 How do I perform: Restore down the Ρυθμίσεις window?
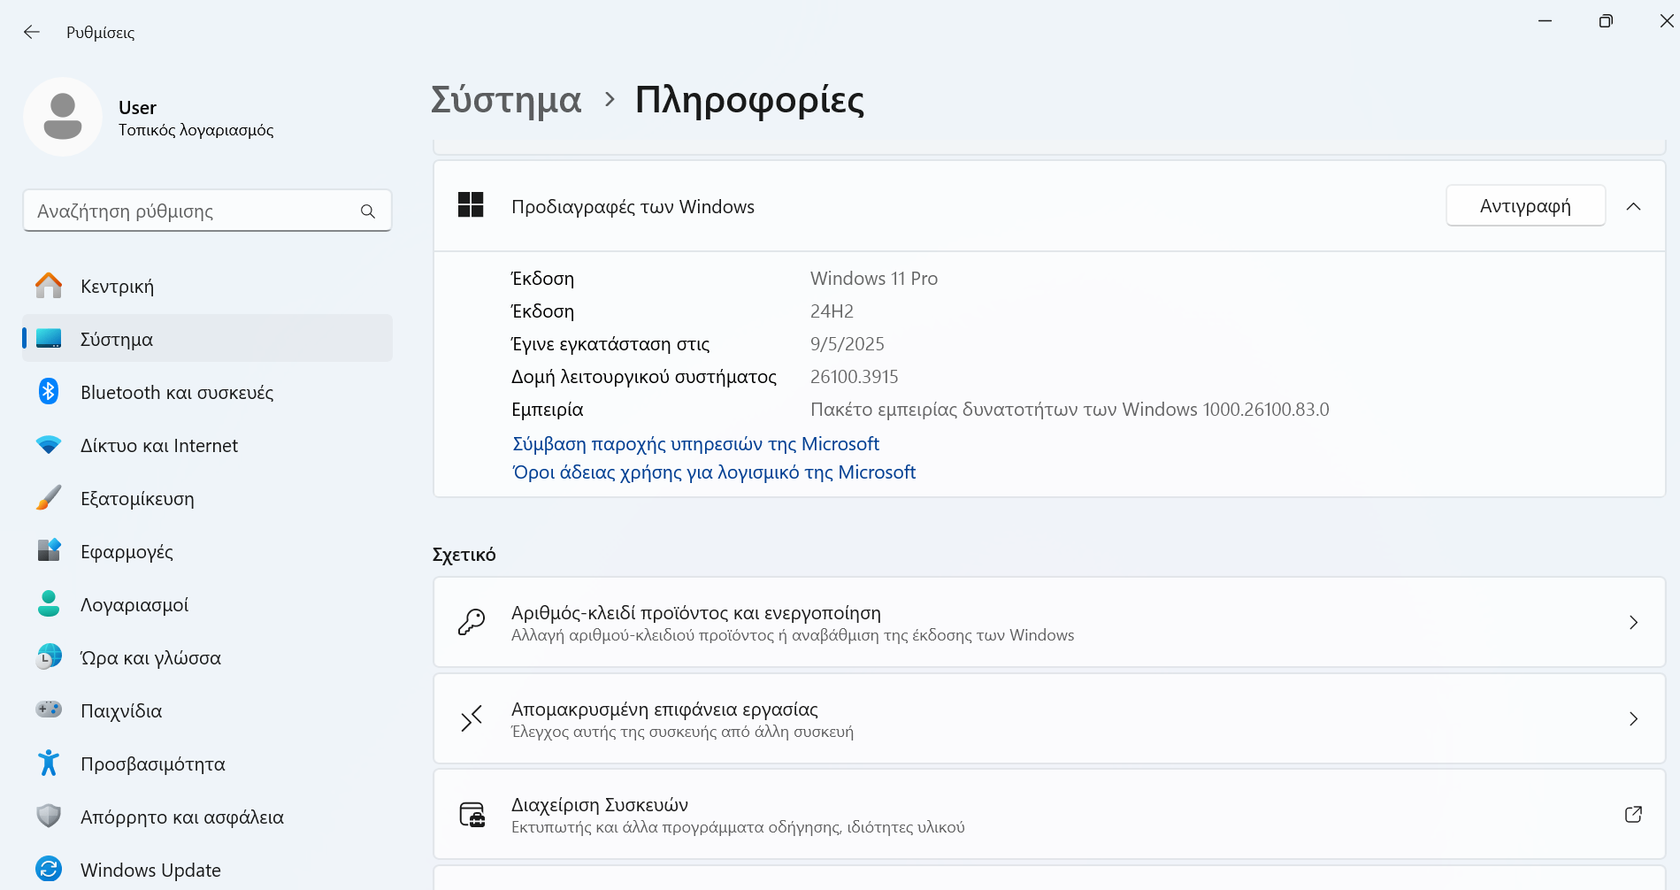(x=1606, y=21)
